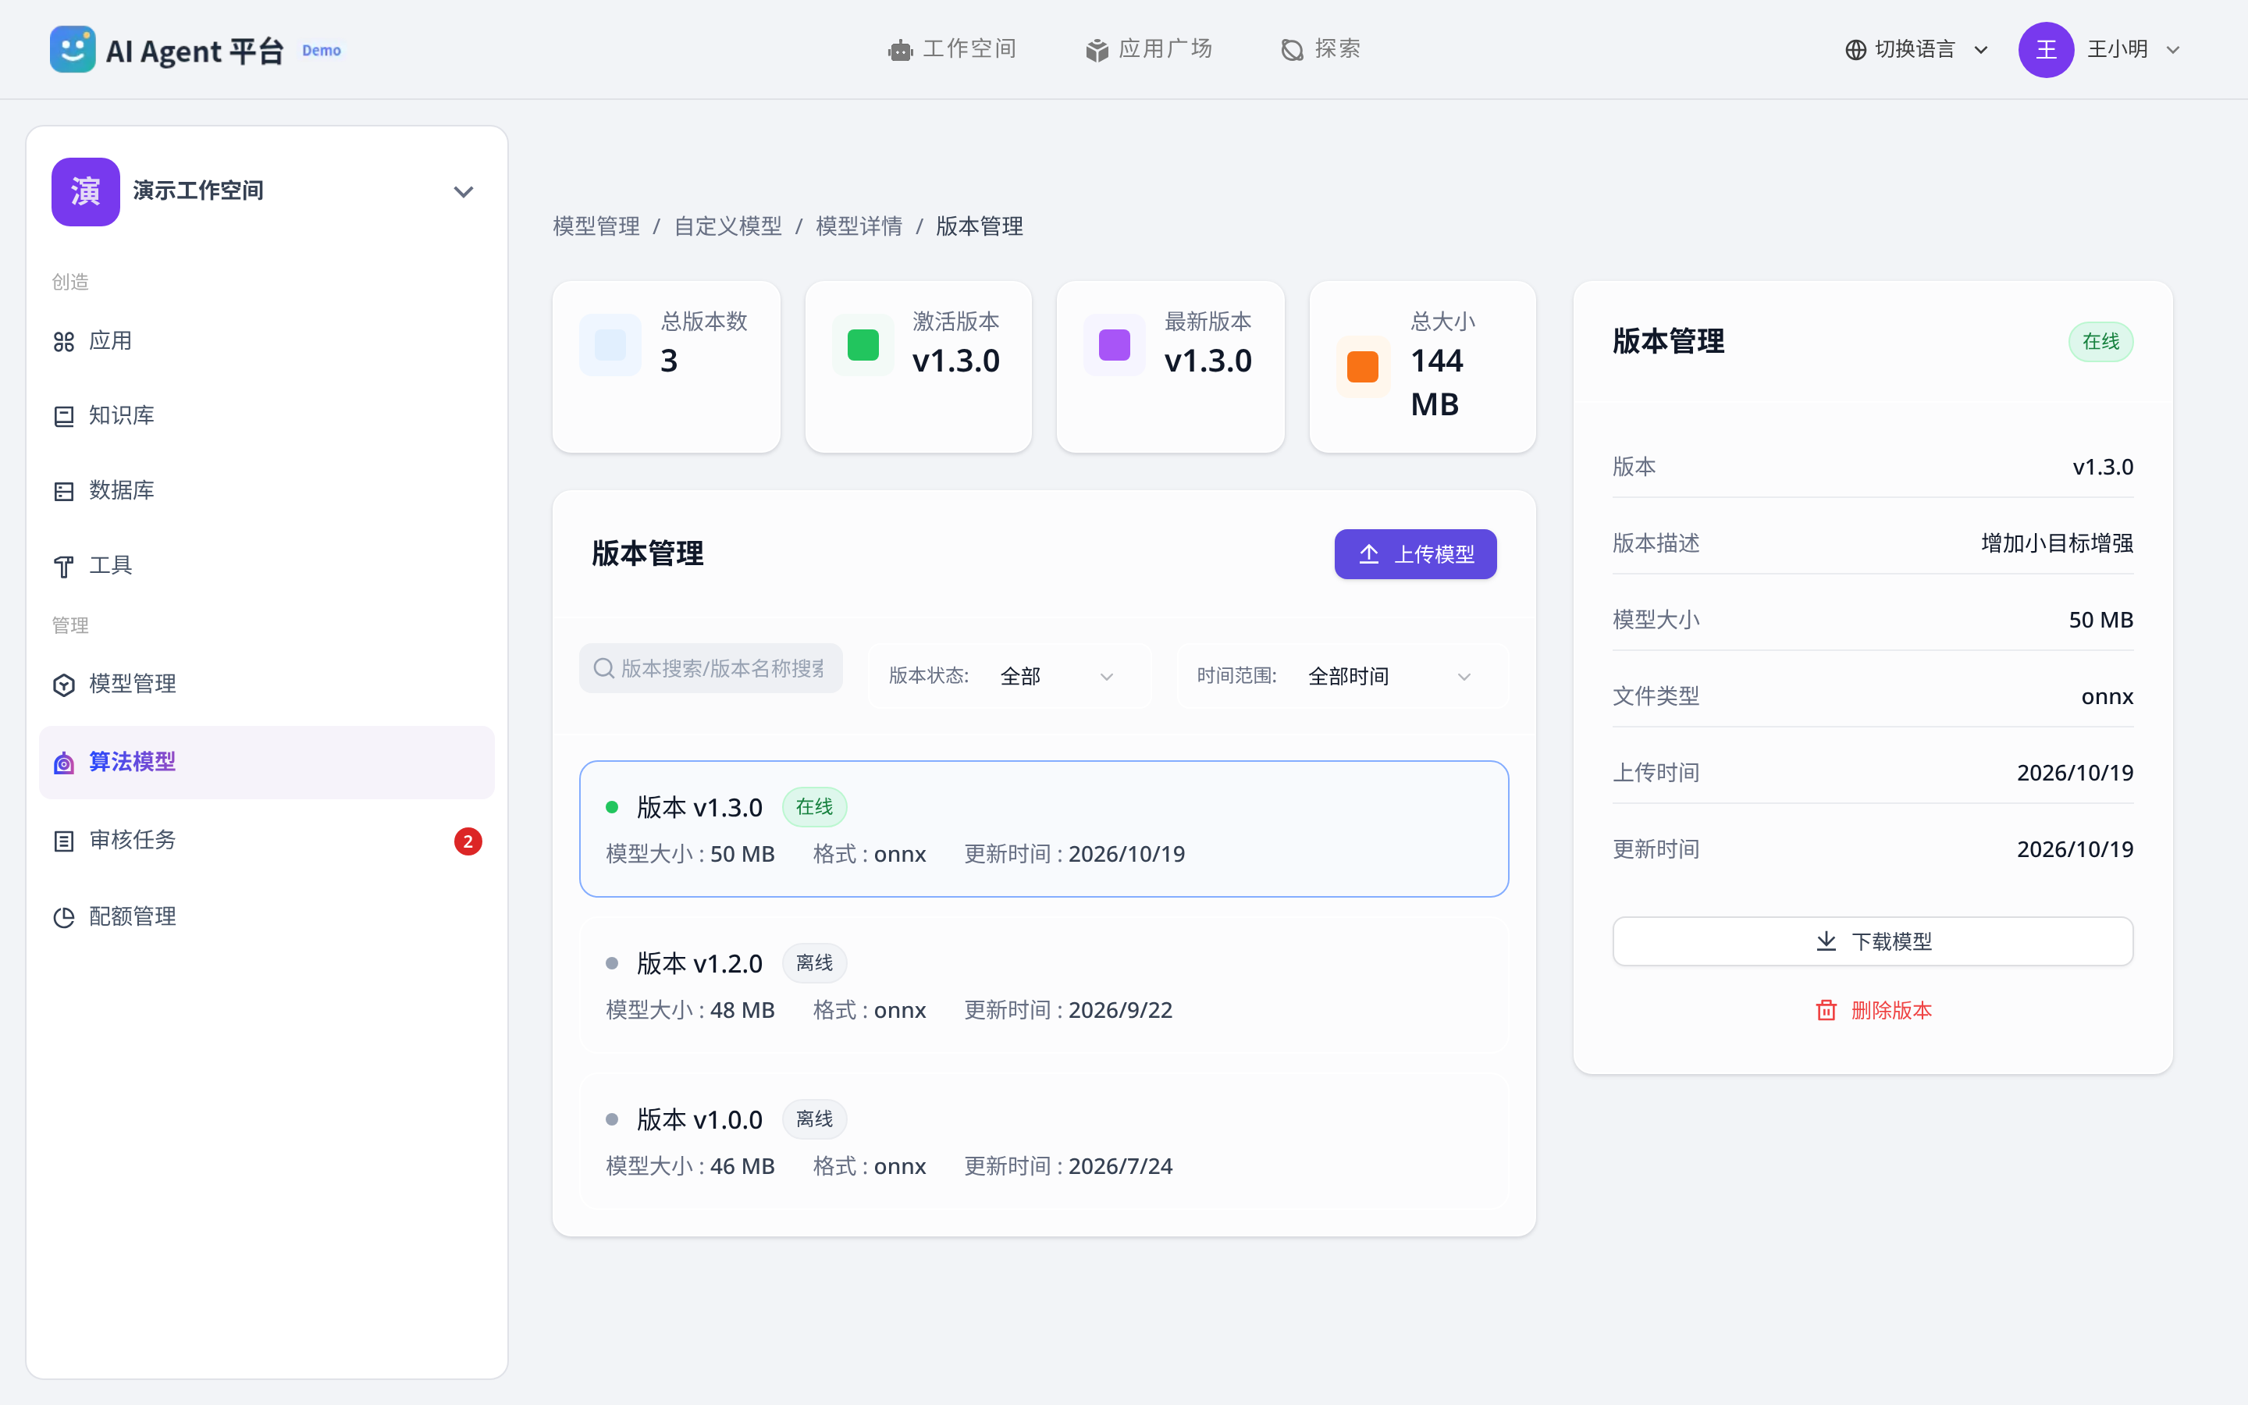Click the purple 王 user avatar
2248x1405 pixels.
[x=2046, y=50]
